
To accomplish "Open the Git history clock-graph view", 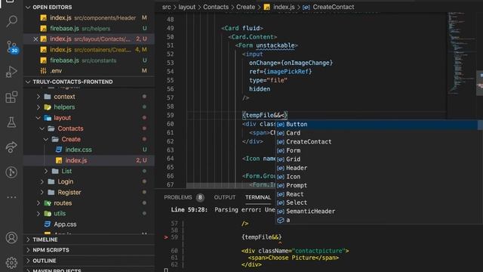I will 11,172.
